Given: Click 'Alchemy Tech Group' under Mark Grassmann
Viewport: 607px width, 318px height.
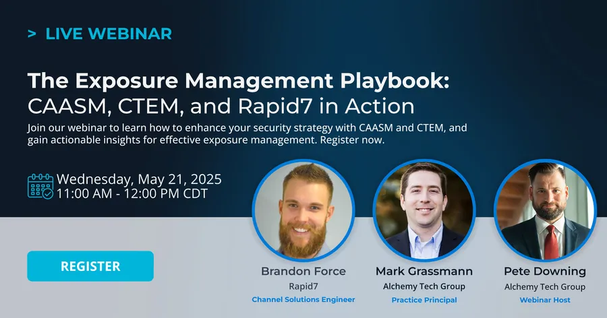Looking at the screenshot, I should click(x=424, y=286).
